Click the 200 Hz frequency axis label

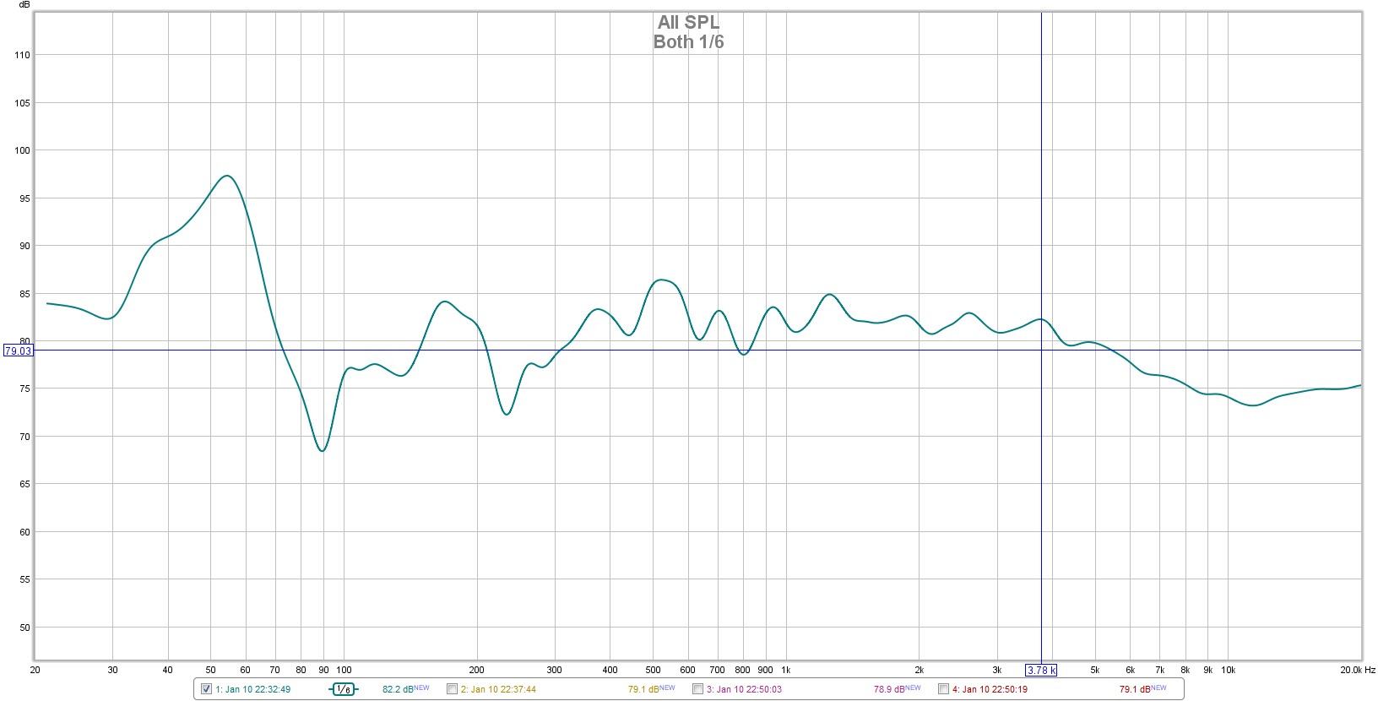point(476,670)
